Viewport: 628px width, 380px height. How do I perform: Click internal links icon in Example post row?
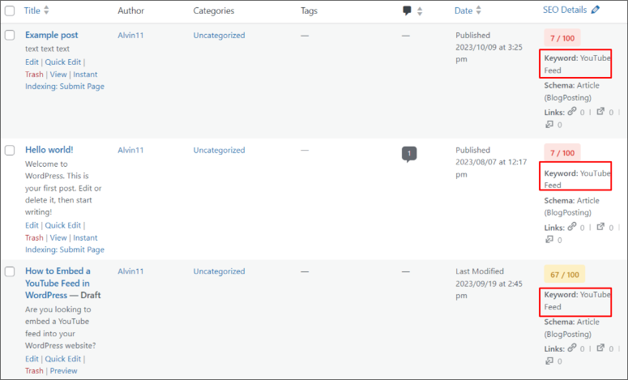click(572, 111)
